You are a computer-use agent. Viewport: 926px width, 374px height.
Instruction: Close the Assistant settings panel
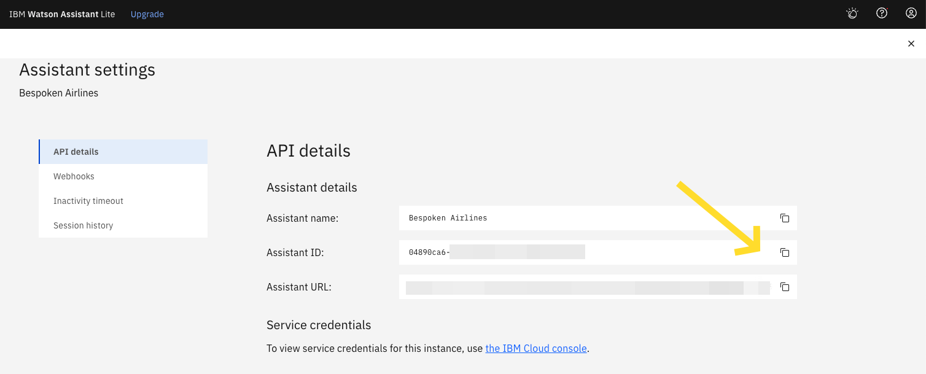pyautogui.click(x=912, y=43)
